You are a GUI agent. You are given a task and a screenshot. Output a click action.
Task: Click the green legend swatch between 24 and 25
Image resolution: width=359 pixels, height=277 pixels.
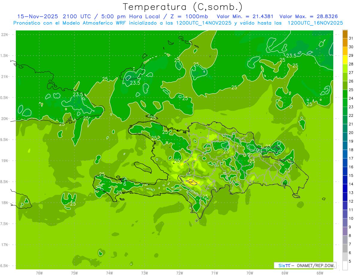pos(345,94)
